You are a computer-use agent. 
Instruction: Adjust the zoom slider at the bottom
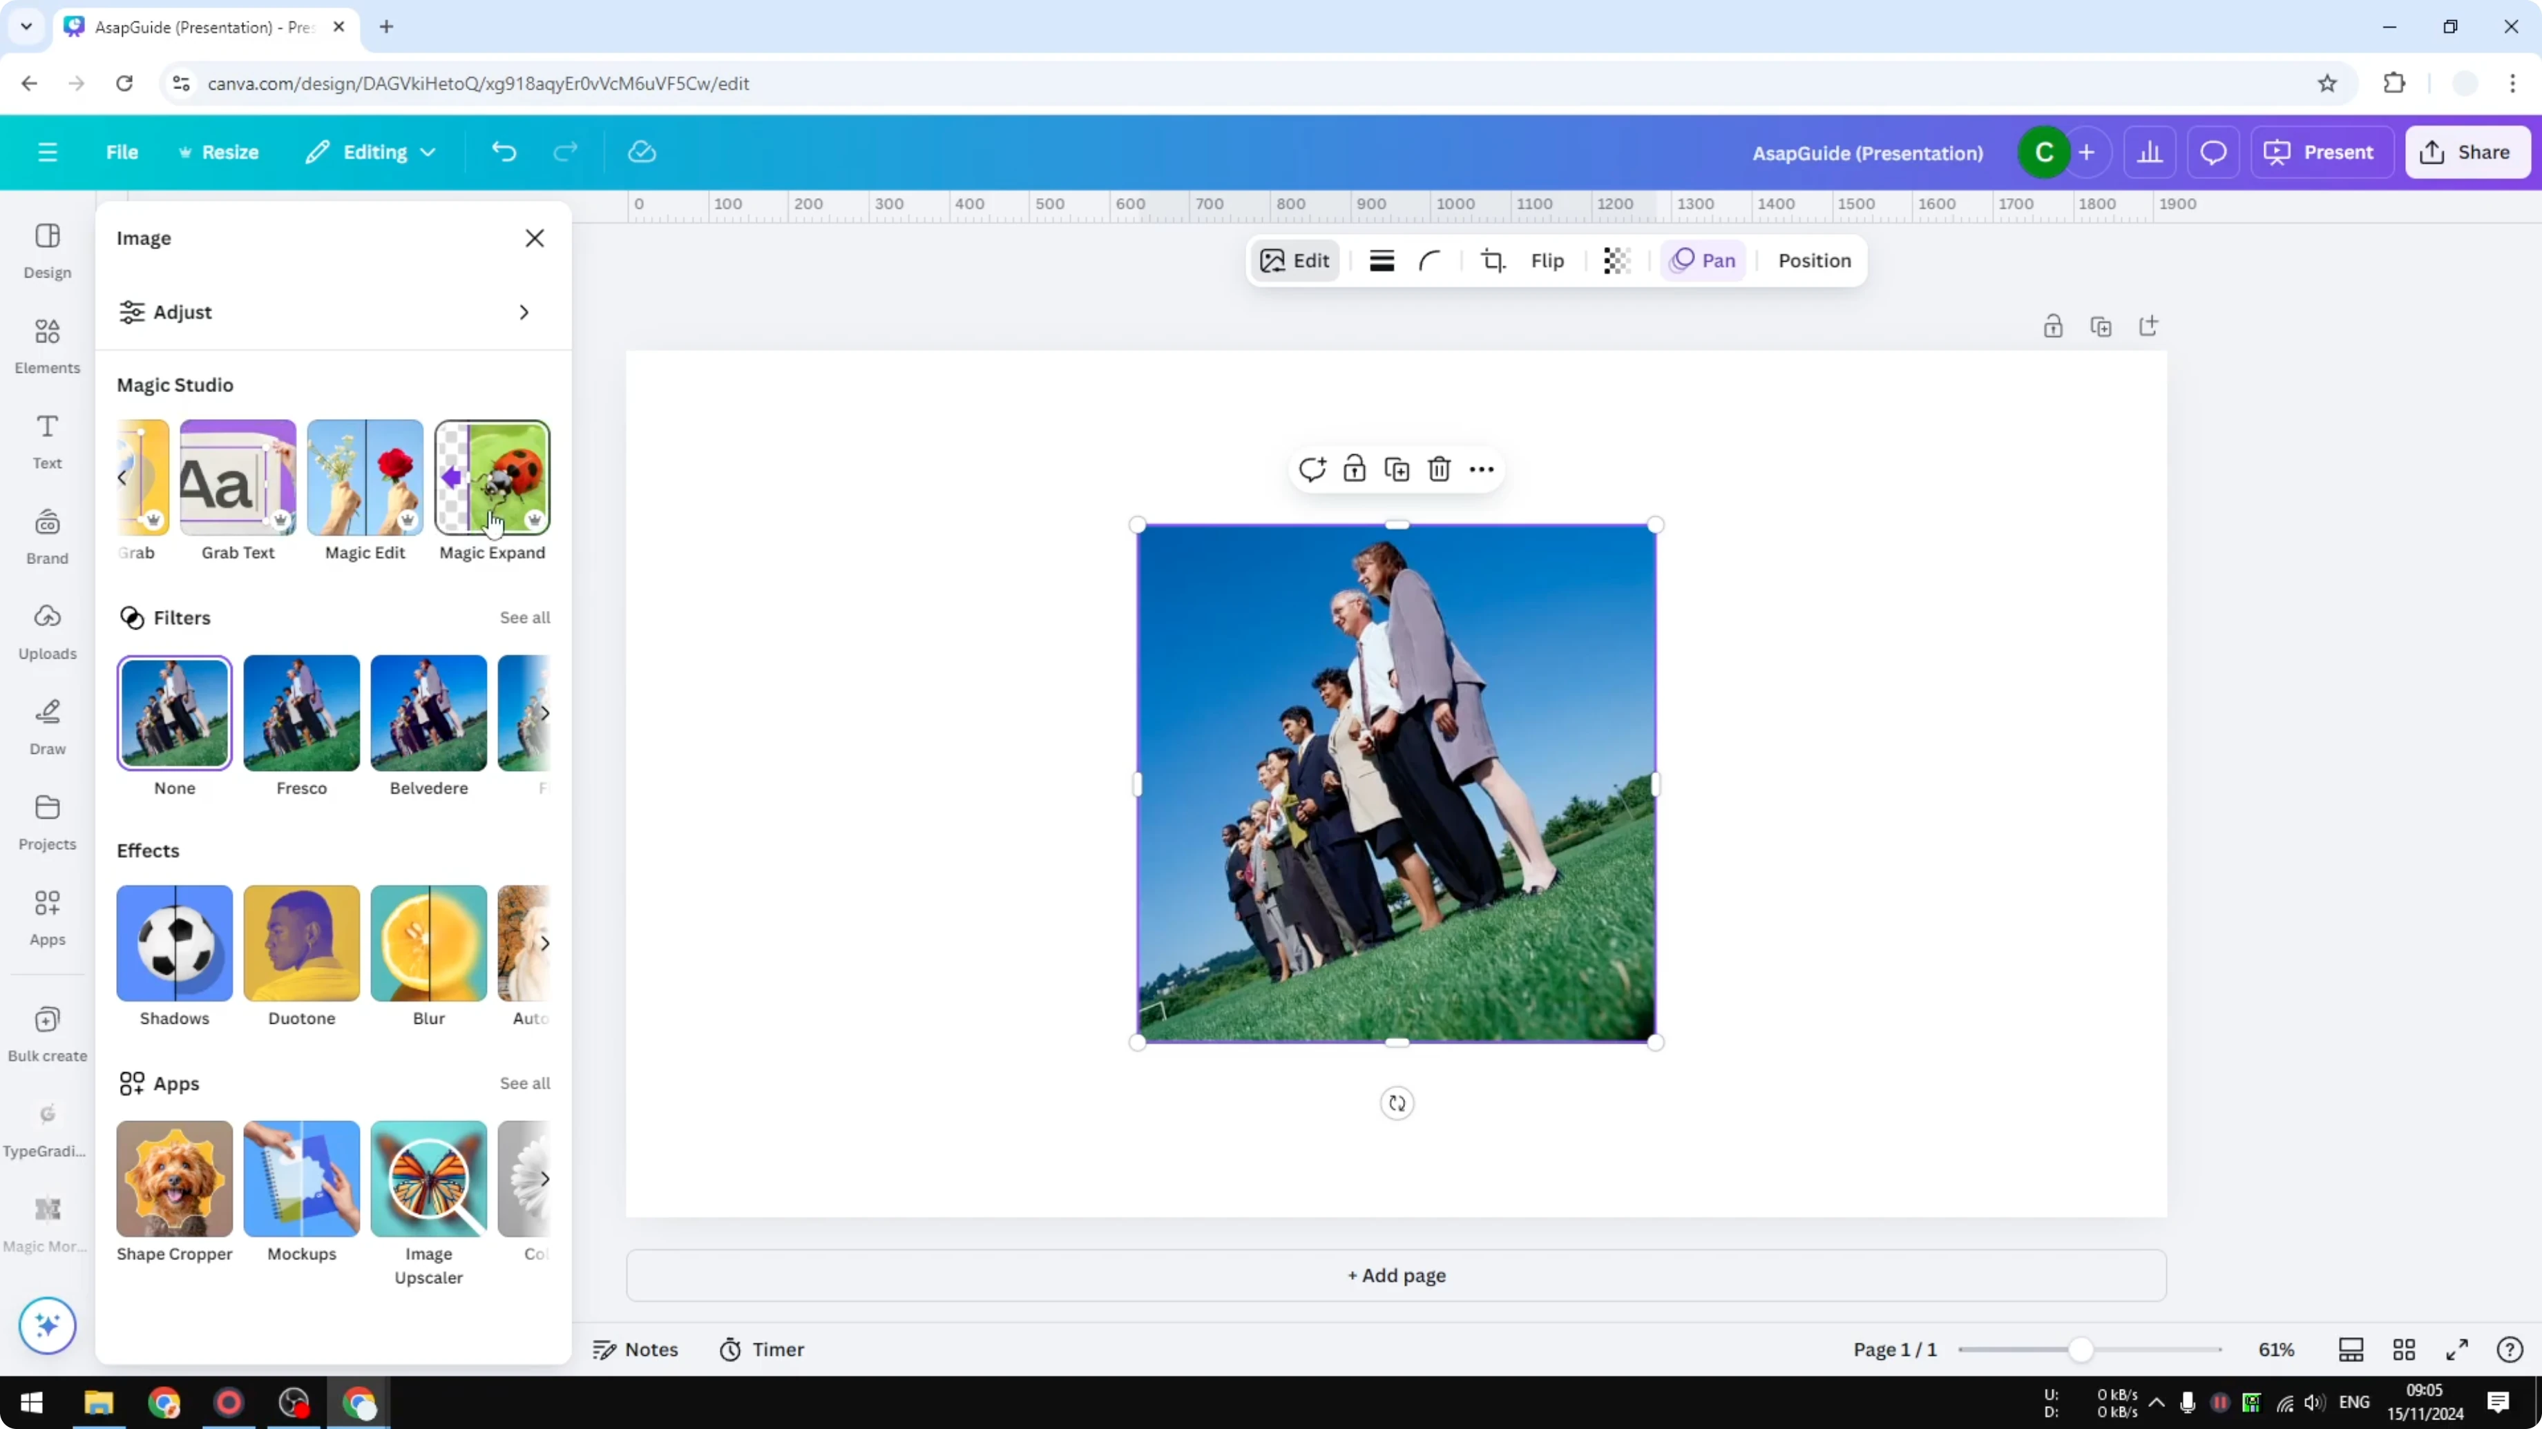click(2082, 1349)
